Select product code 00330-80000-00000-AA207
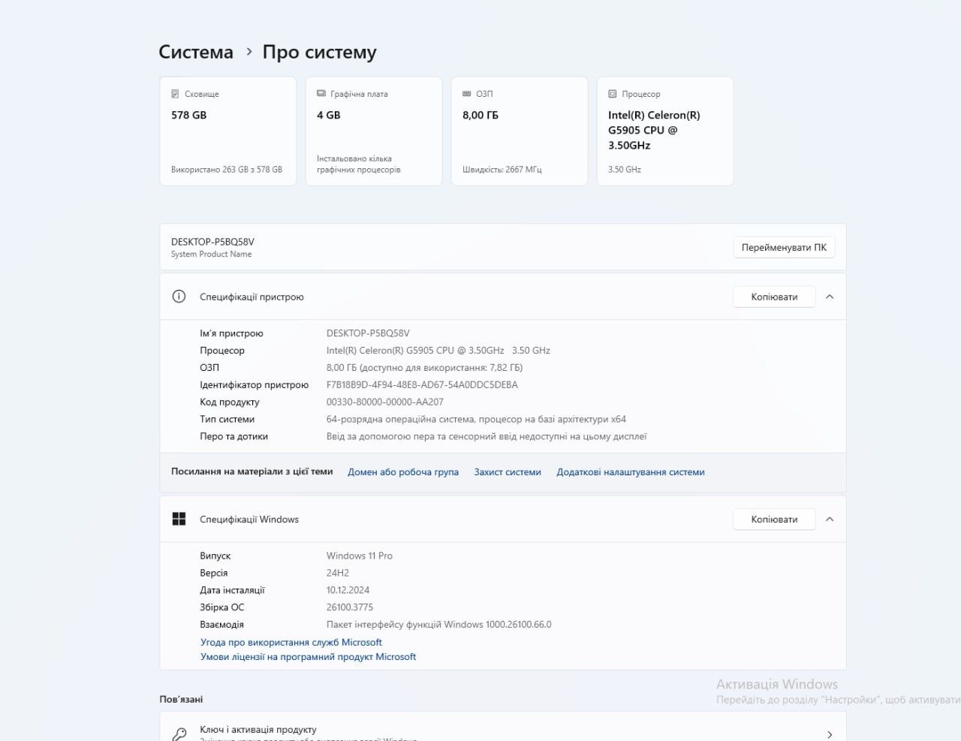Viewport: 961px width, 741px height. (x=385, y=402)
